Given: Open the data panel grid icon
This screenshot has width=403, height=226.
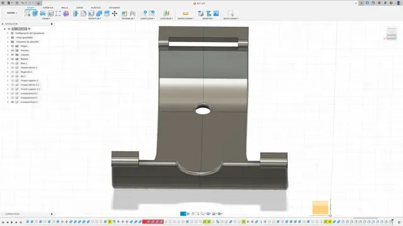Looking at the screenshot, I should [x=3, y=3].
